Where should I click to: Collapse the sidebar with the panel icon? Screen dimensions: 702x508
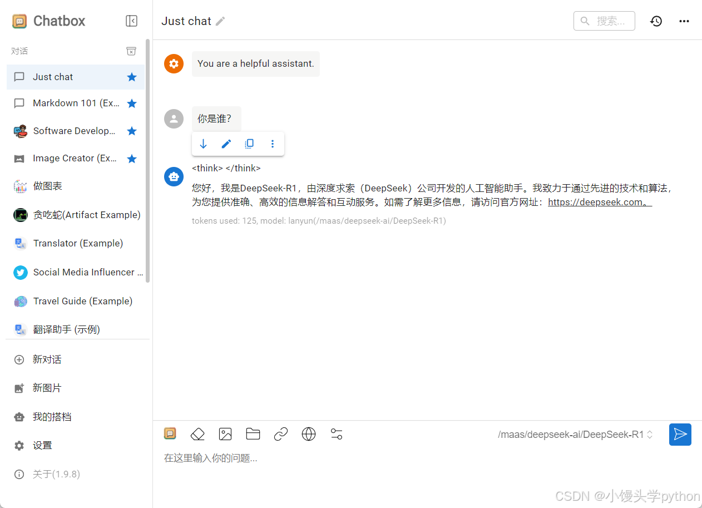[131, 21]
